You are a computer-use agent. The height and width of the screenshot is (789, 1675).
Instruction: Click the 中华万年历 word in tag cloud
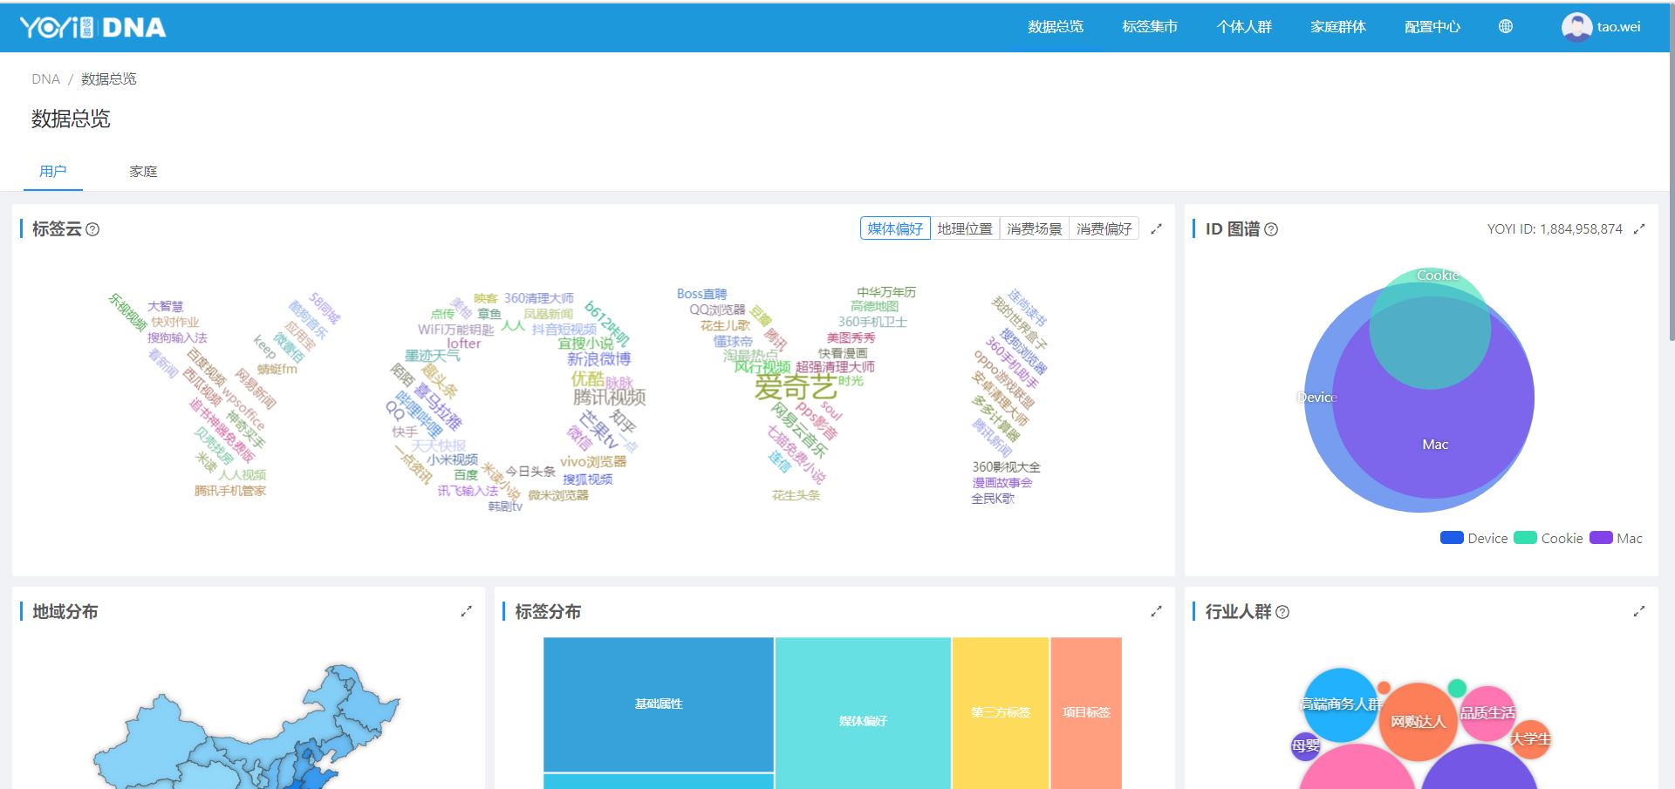[x=886, y=292]
